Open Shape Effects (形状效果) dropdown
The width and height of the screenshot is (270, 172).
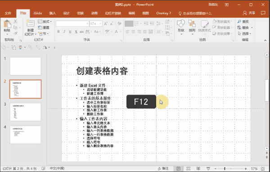click(222, 34)
